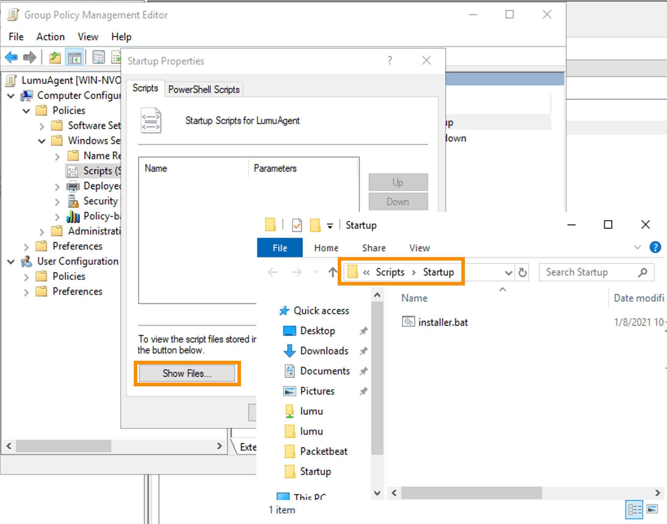The width and height of the screenshot is (667, 524).
Task: Open the recent locations dropdown arrow
Action: (x=316, y=272)
